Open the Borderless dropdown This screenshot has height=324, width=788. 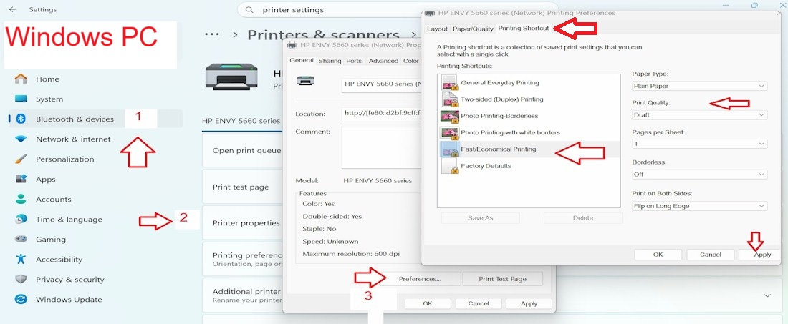tap(699, 175)
